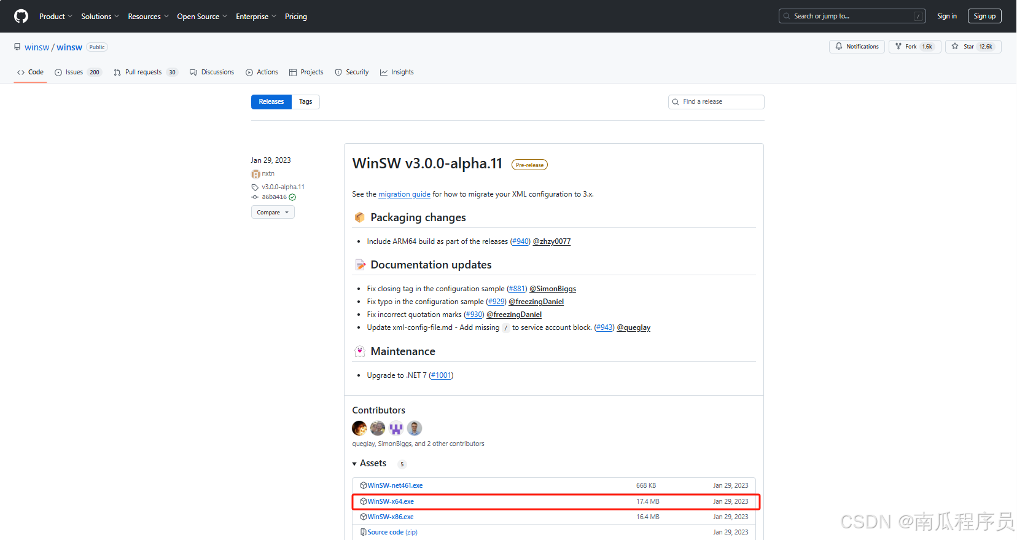Screen dimensions: 1017x540
Task: Click the Public visibility badge
Action: pyautogui.click(x=97, y=47)
